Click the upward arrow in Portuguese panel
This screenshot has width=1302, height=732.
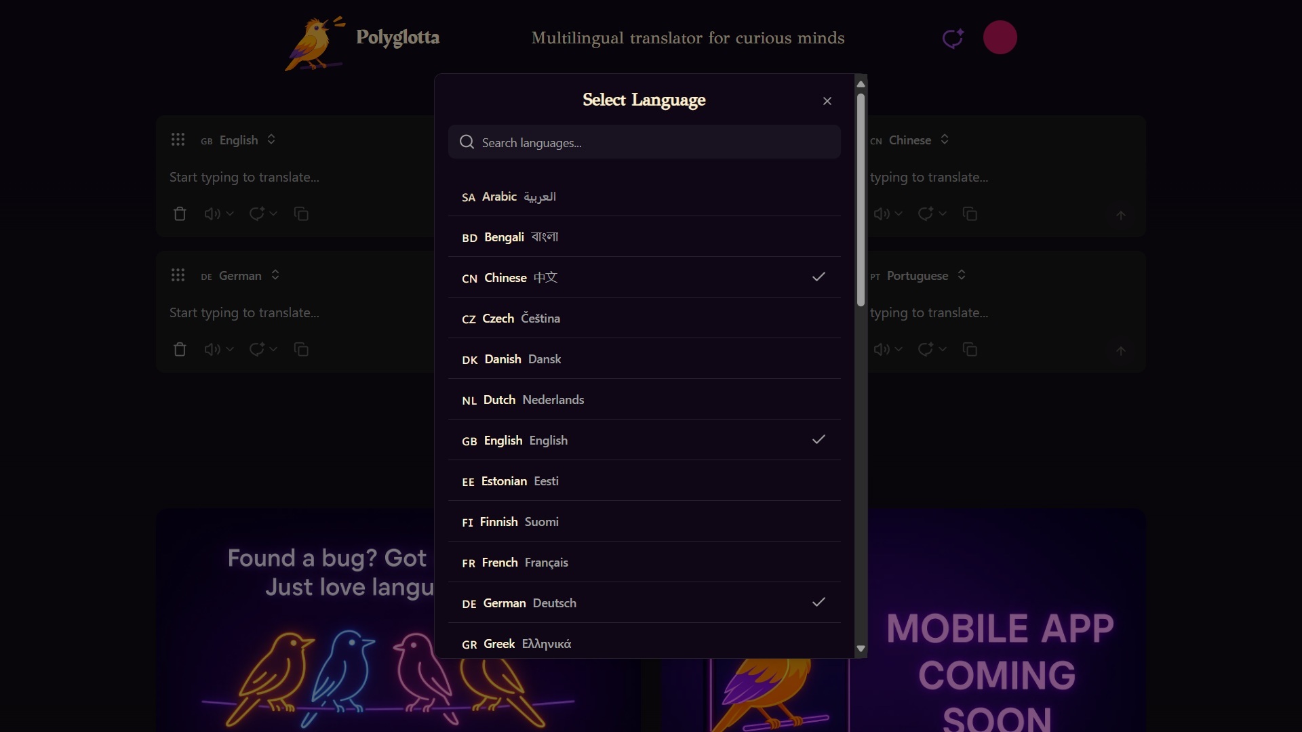pos(1121,350)
